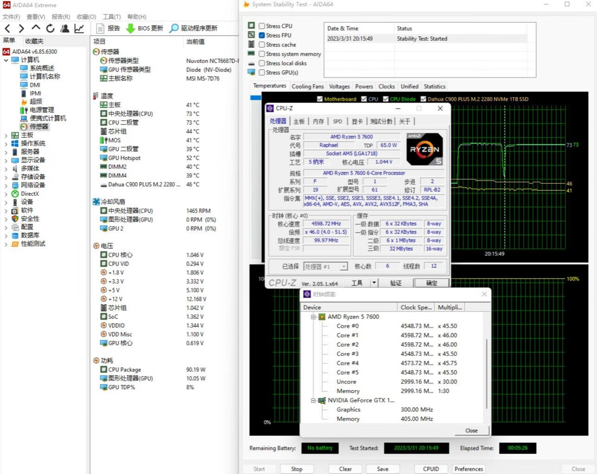Click the forward arrow in AIDA64 toolbar

click(x=21, y=28)
